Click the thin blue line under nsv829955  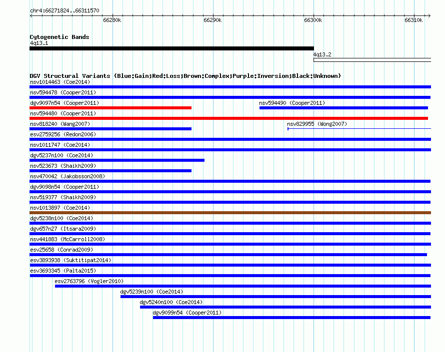tap(359, 129)
